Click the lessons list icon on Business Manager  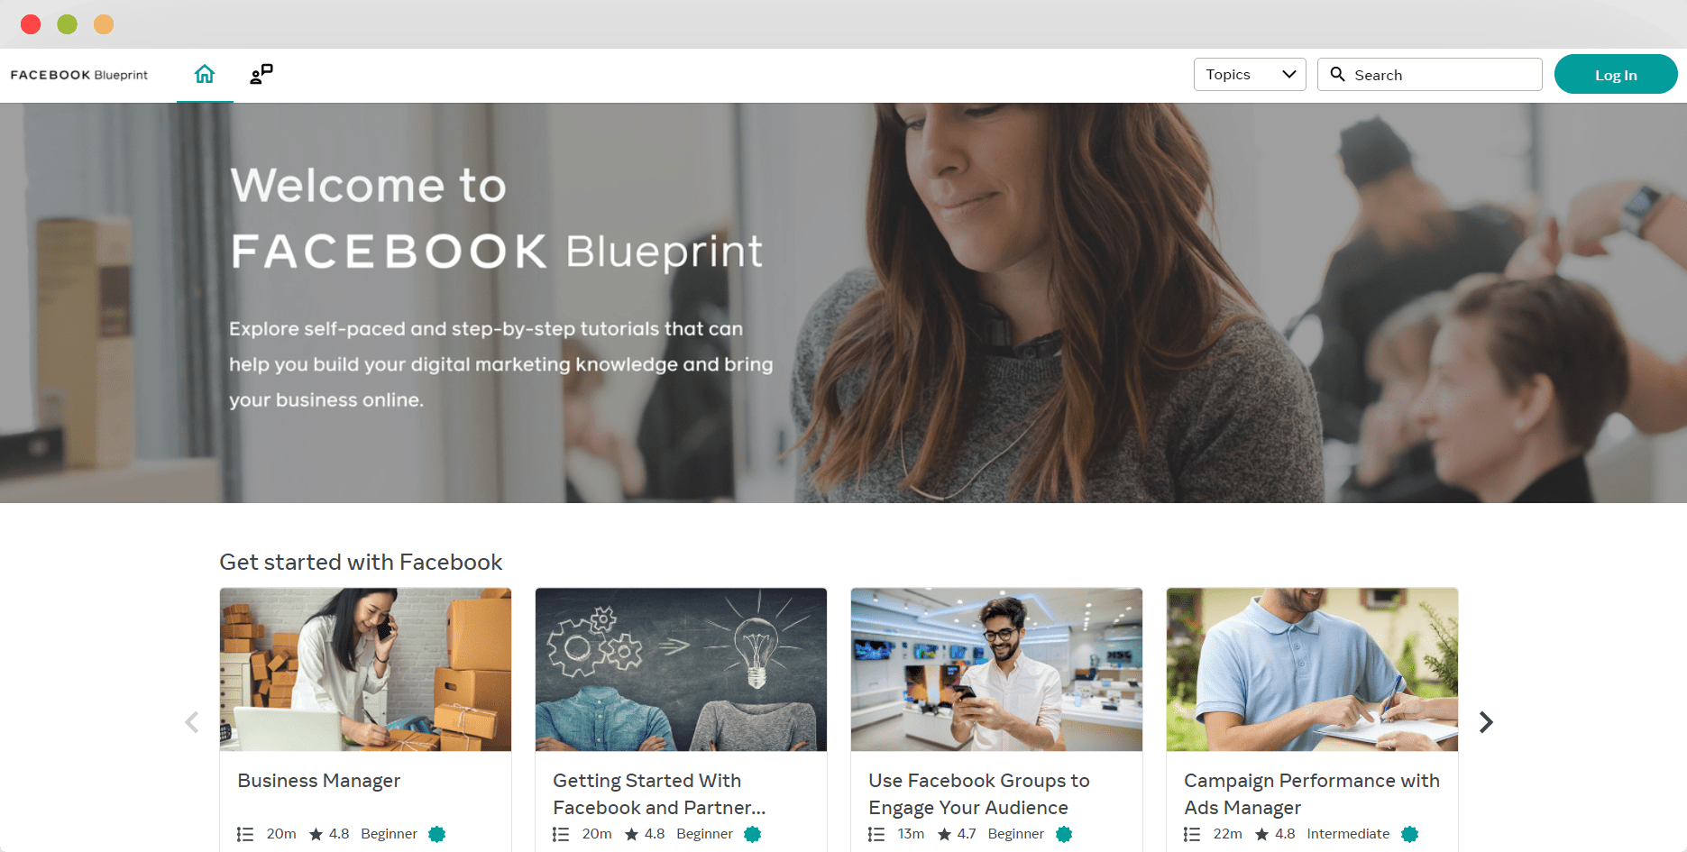pyautogui.click(x=245, y=835)
